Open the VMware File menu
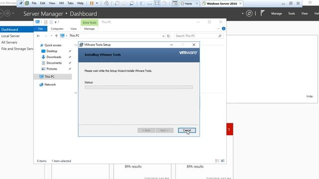 click(x=34, y=3)
